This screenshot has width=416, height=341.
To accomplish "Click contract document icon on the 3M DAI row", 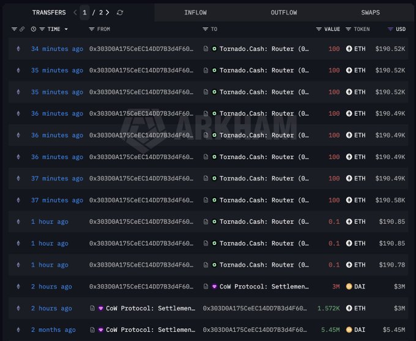I will 206,287.
